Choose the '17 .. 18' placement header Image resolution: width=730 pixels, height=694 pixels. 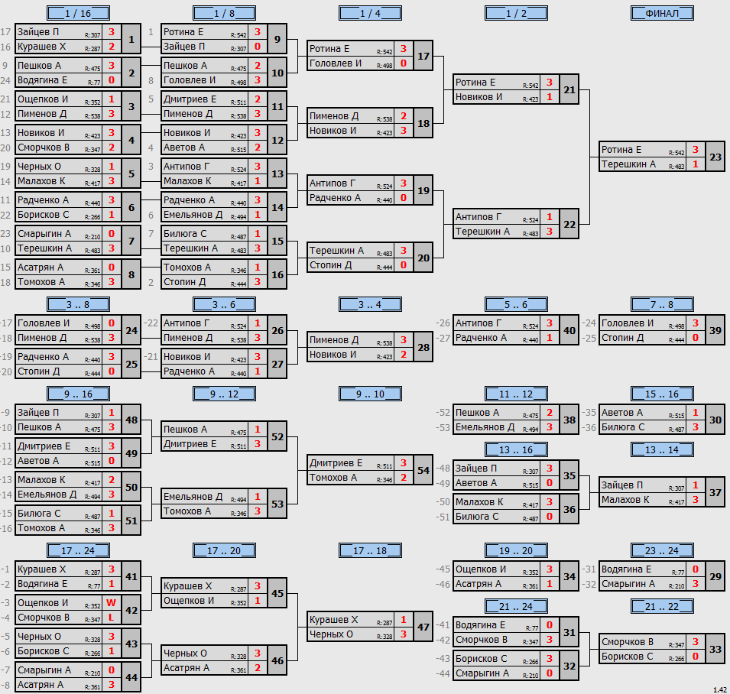(370, 550)
